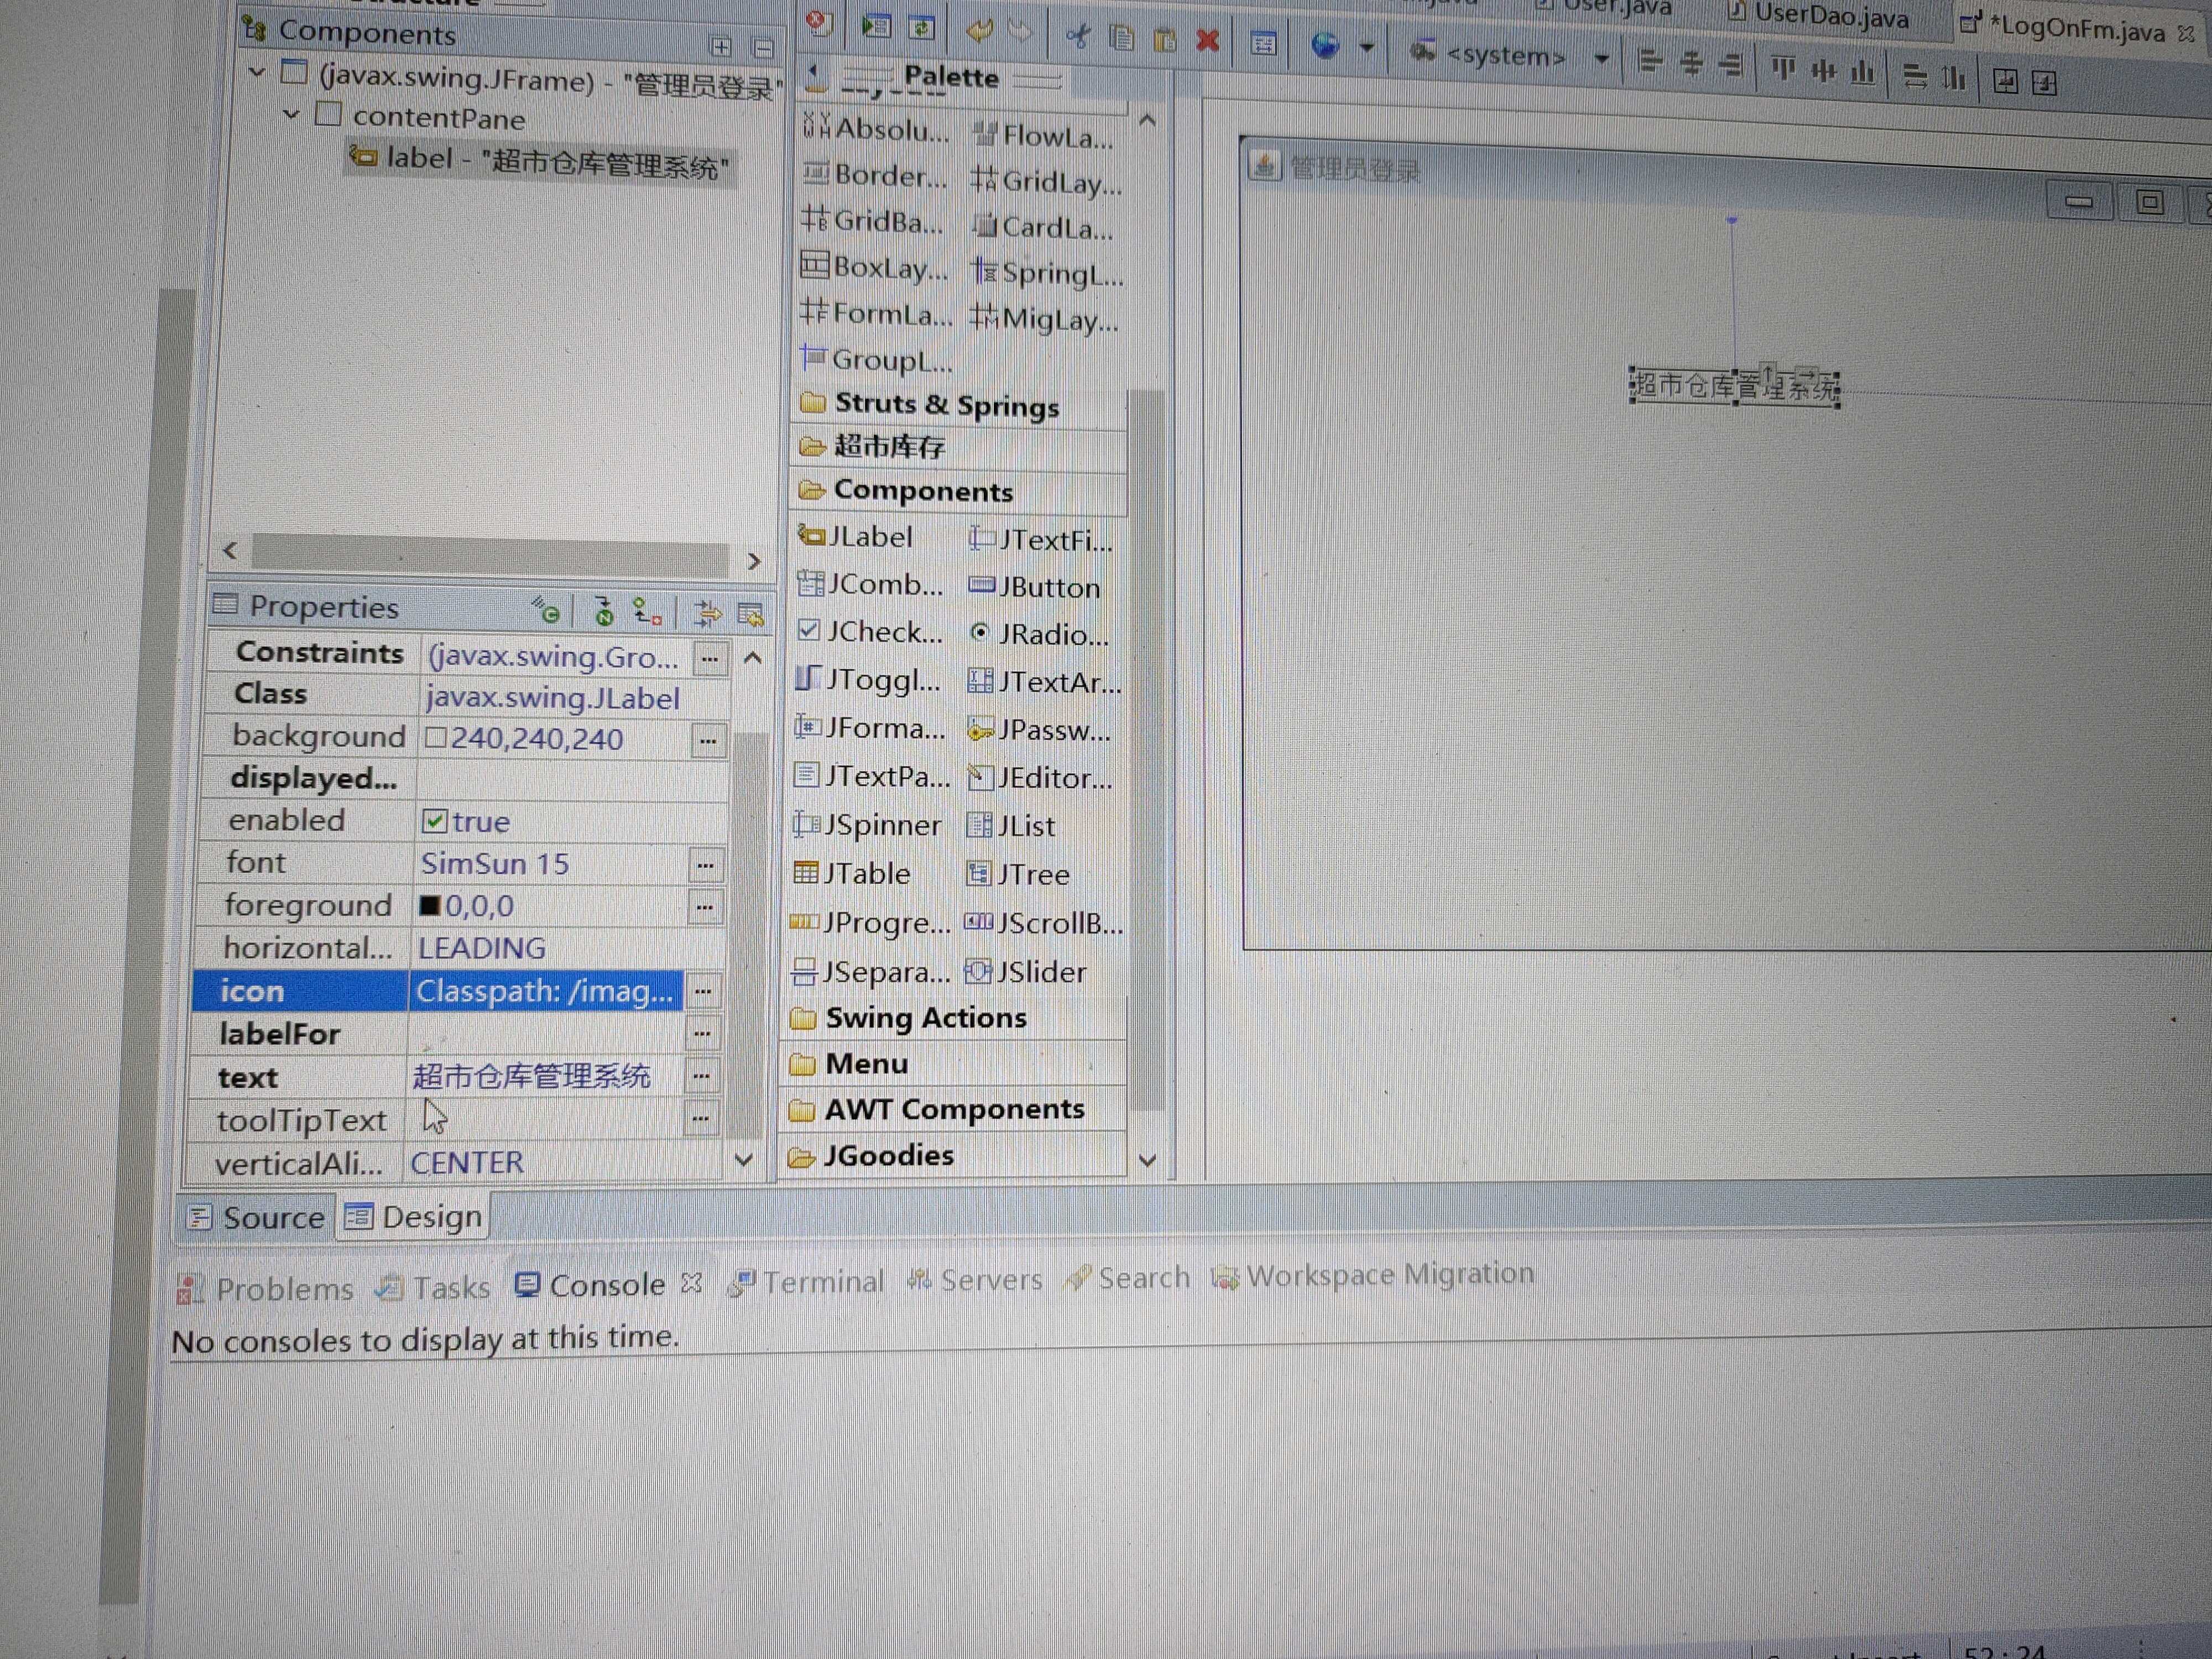Choose Absolute layout in the palette
Viewport: 2212px width, 1659px height.
876,129
